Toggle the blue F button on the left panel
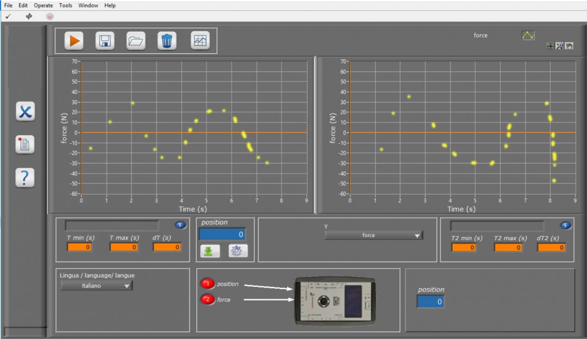587x339 pixels. coord(179,225)
